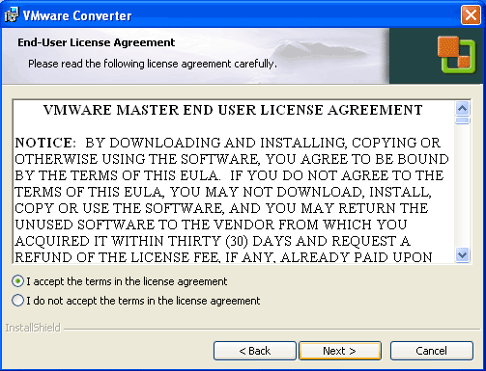Image resolution: width=486 pixels, height=371 pixels.
Task: Click the empty scrollbar track below thumb
Action: (463, 186)
